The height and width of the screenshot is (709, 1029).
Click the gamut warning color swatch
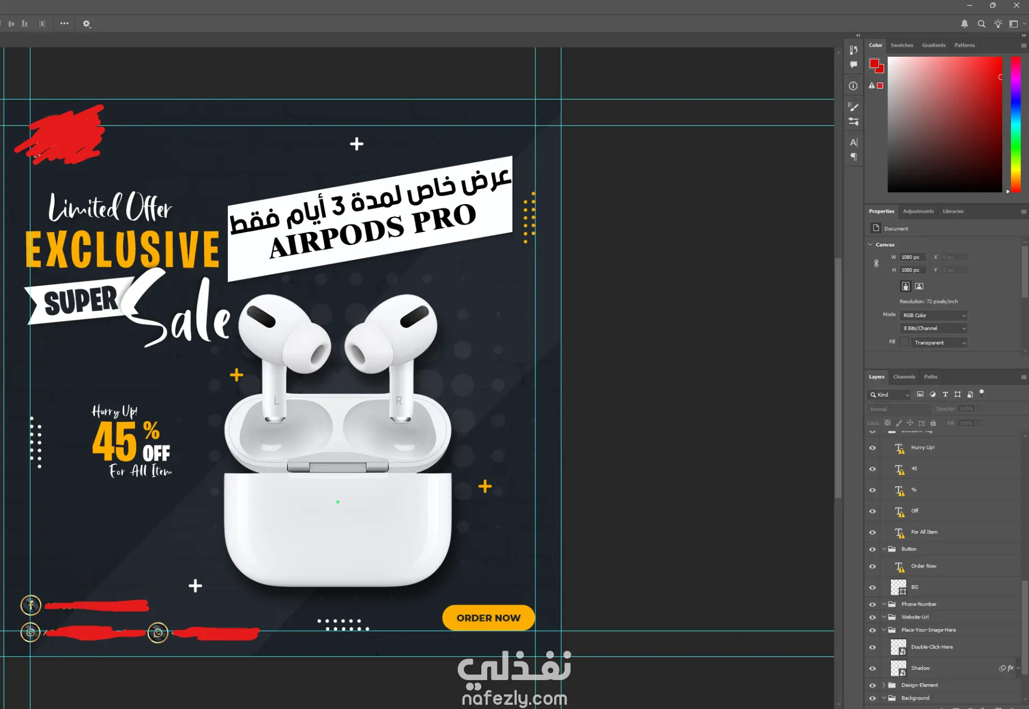880,86
